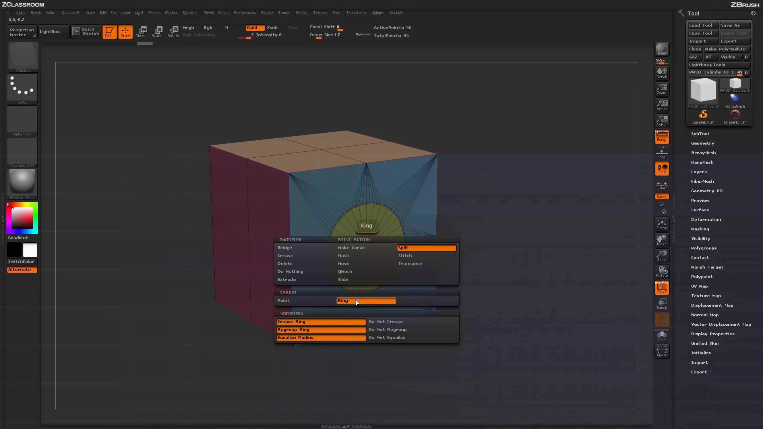Toggle Local transformations
Screen dimensions: 763x429
coord(662,169)
